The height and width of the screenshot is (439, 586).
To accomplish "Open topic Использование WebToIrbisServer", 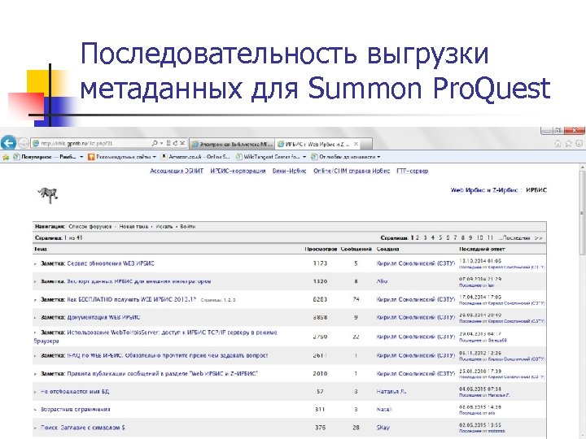I will point(155,337).
